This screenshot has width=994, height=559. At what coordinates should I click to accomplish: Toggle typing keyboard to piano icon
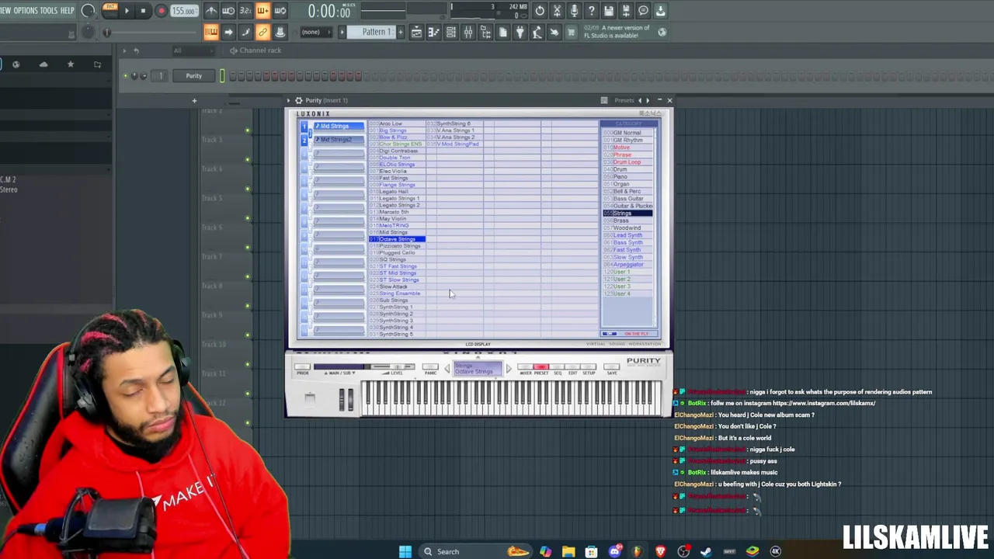coord(211,32)
